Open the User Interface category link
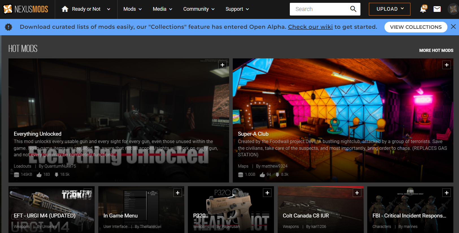This screenshot has height=233, width=459. [116, 227]
